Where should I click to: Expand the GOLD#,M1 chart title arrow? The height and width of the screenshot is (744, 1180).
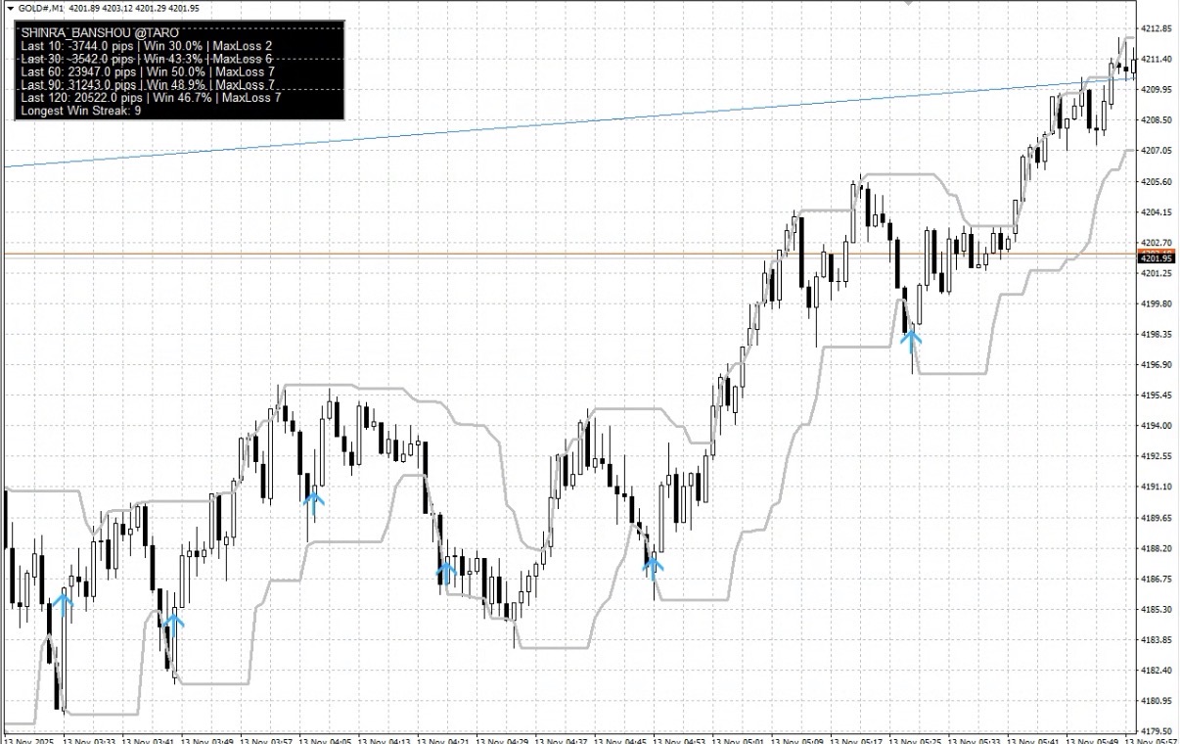(10, 8)
